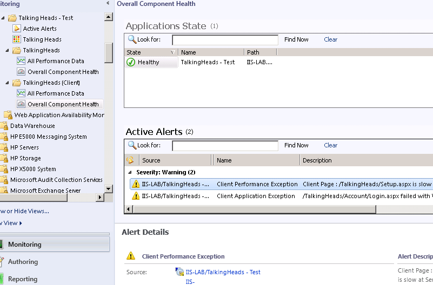Screen dimensions: 433x285
Task: Select the TalkingHeads - Test application row
Action: (279, 62)
